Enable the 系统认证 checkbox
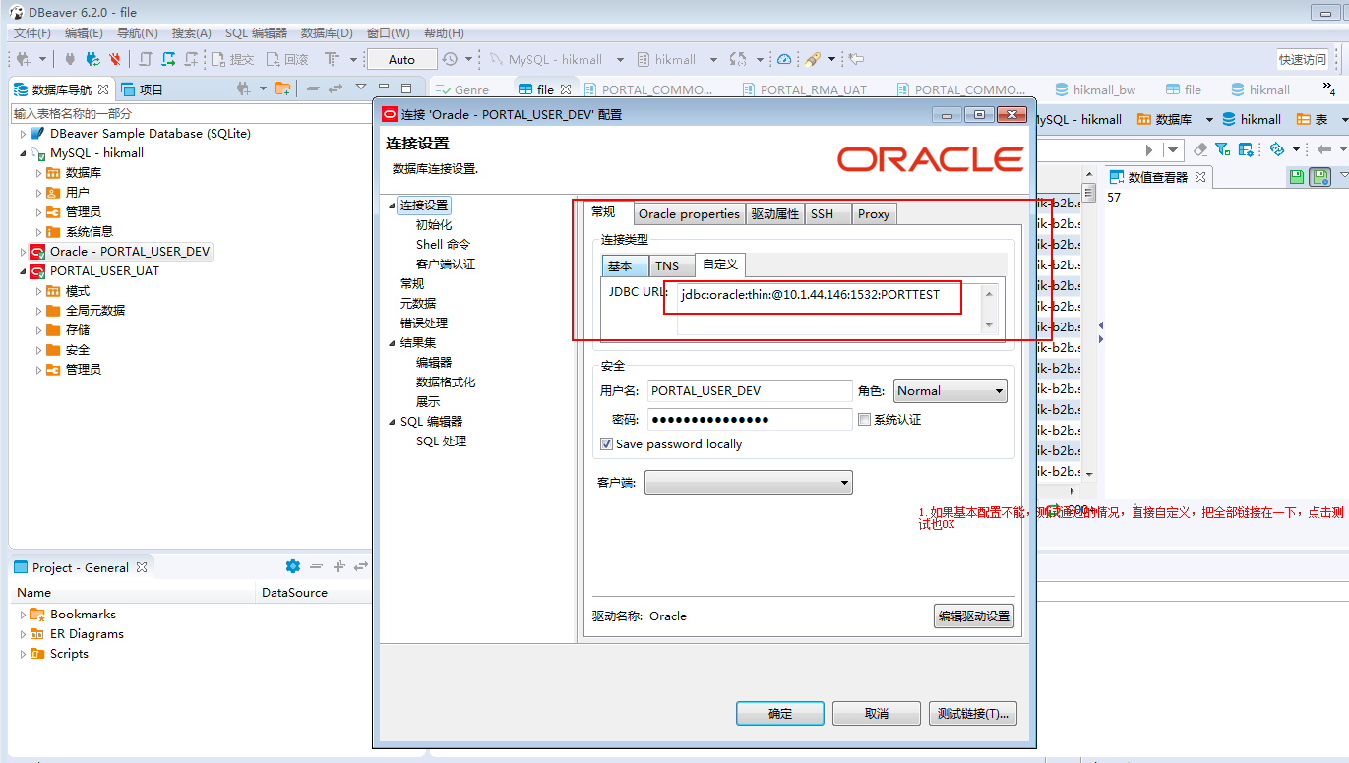This screenshot has width=1349, height=763. tap(863, 419)
